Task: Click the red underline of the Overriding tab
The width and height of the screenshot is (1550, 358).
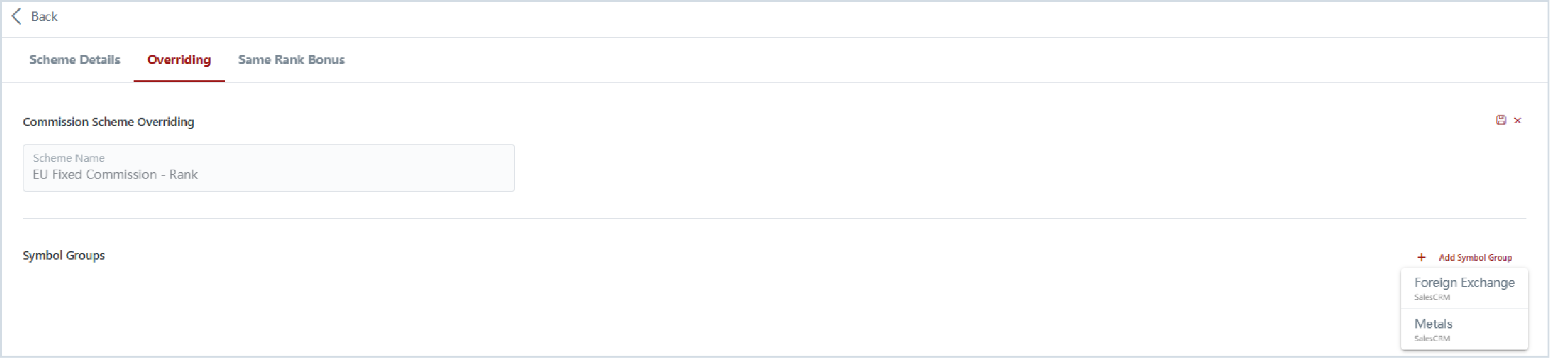Action: (179, 81)
